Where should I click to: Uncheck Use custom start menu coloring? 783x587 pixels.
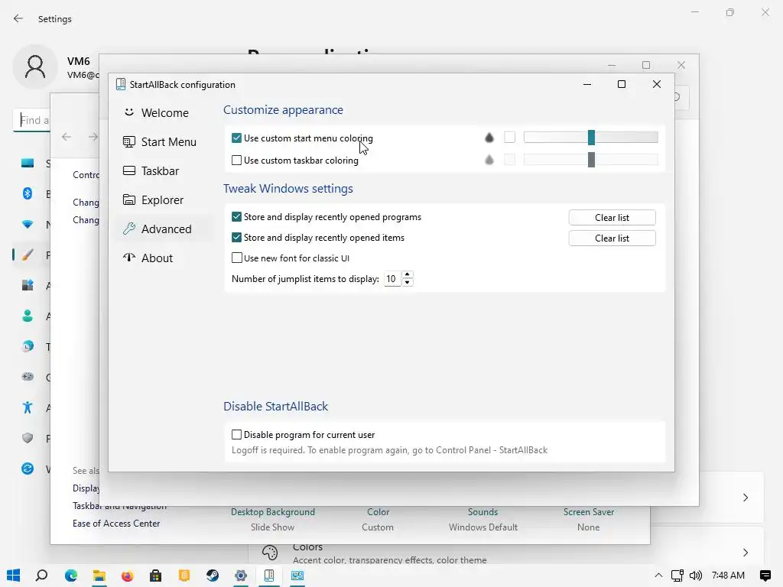coord(237,138)
